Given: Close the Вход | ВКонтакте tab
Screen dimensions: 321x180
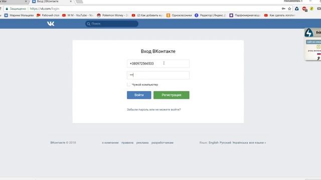Looking at the screenshot, I should pyautogui.click(x=71, y=1).
